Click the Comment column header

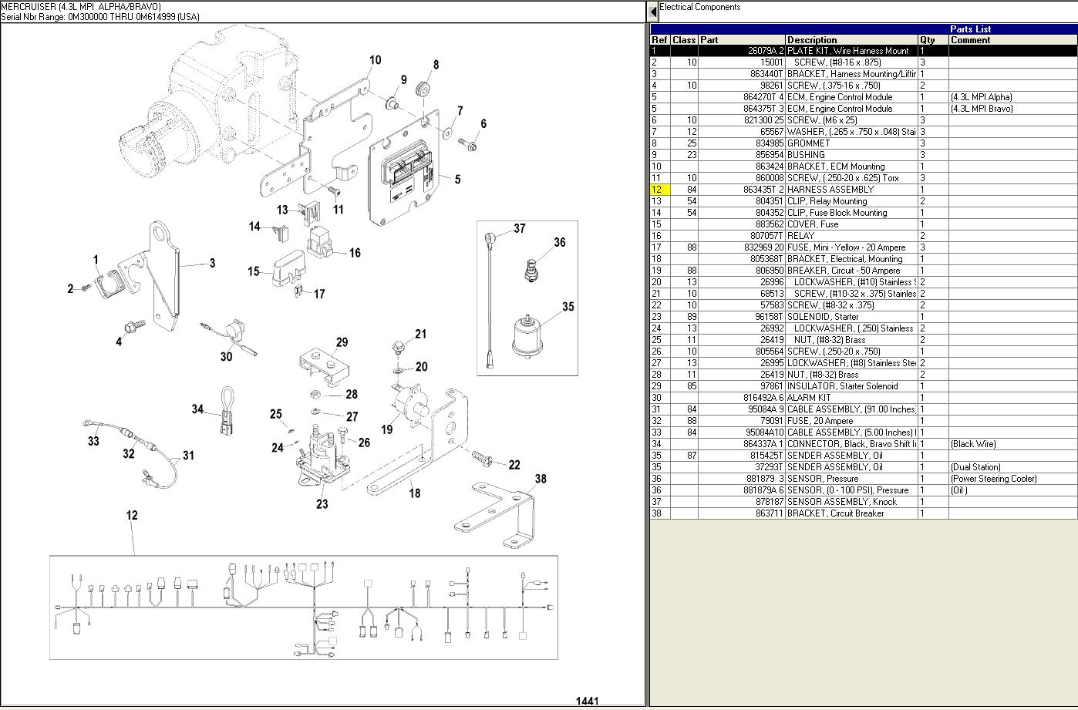(1013, 40)
